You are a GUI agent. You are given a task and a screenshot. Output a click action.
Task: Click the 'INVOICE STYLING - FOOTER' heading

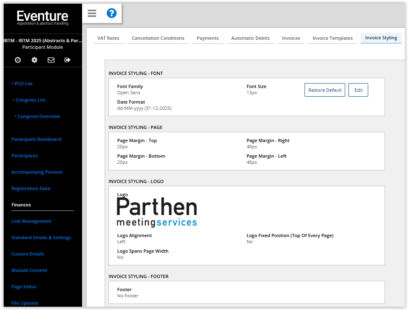(139, 276)
